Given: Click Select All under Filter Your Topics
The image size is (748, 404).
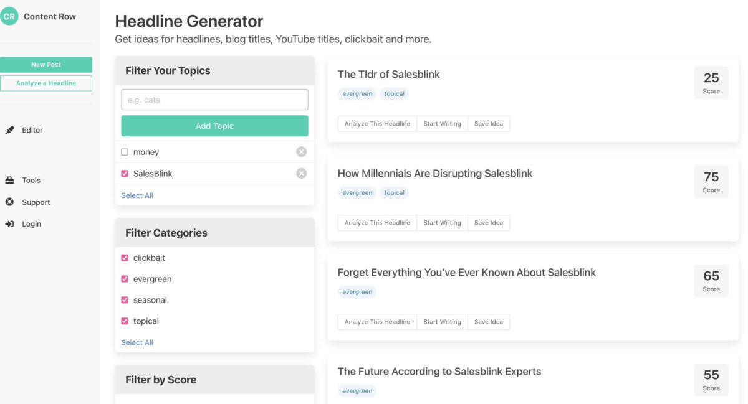Looking at the screenshot, I should 137,195.
